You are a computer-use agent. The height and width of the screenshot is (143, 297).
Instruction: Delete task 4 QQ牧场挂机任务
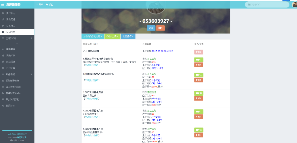coord(199,117)
